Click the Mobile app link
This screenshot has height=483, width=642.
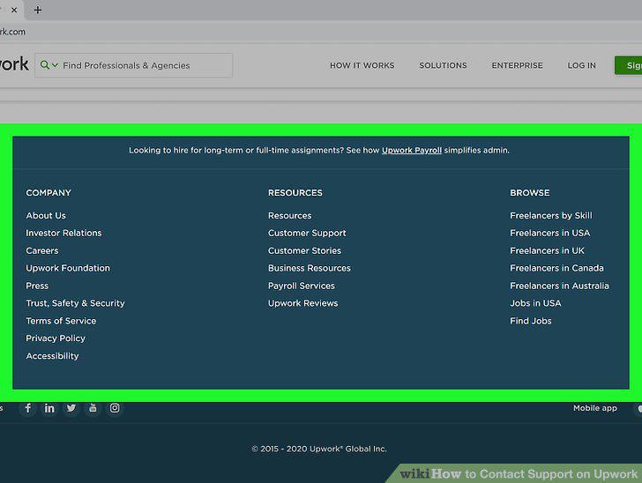(x=595, y=408)
